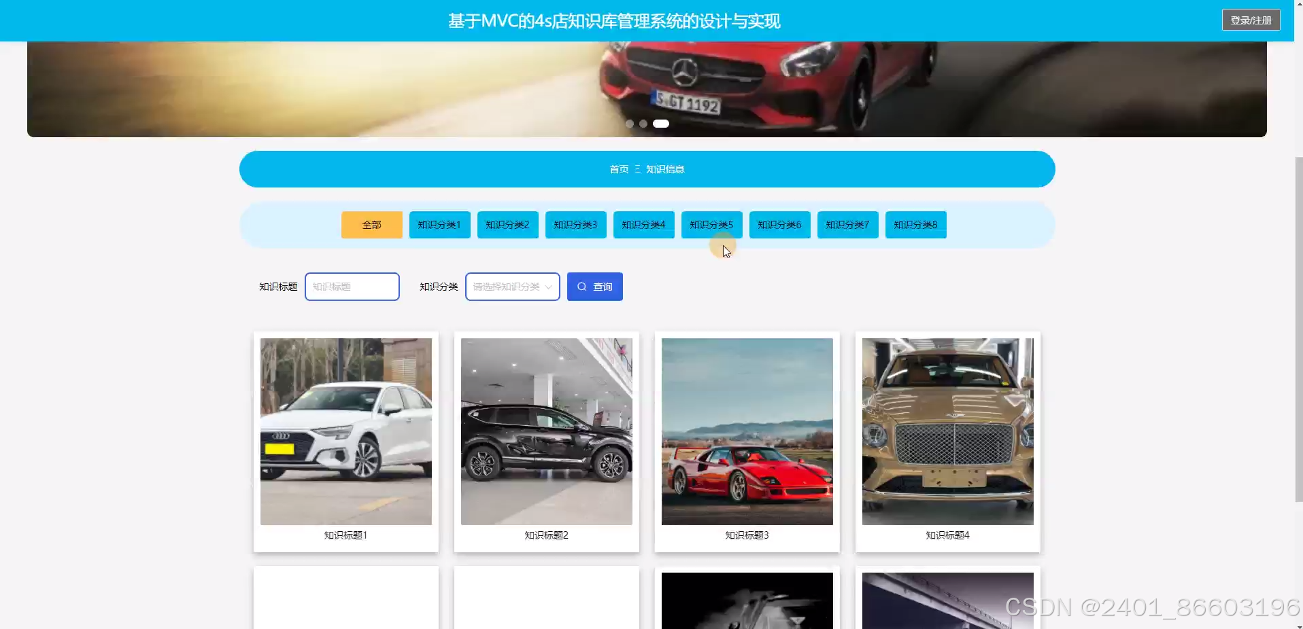Click the 知识标题1 caption text

tap(346, 535)
